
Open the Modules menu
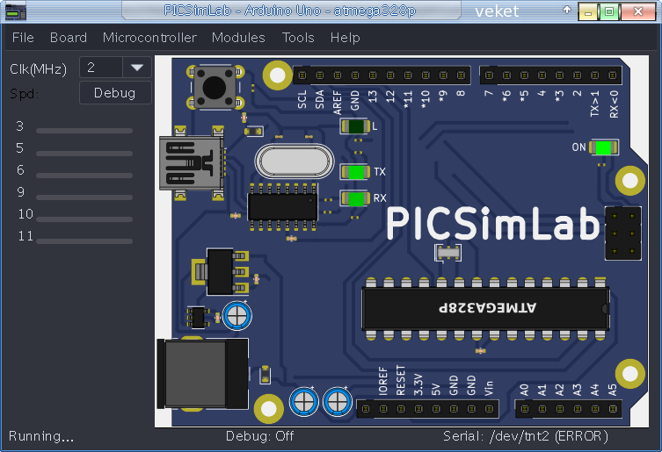[238, 38]
